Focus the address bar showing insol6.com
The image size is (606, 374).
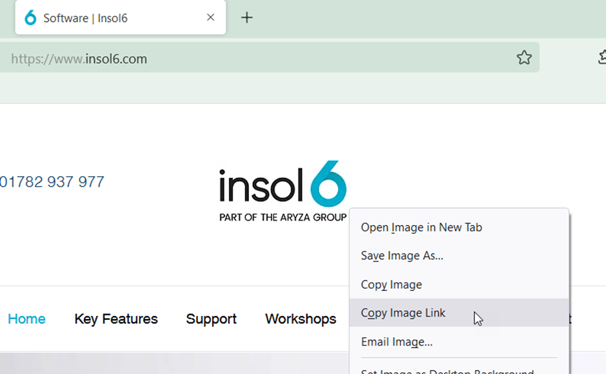258,59
